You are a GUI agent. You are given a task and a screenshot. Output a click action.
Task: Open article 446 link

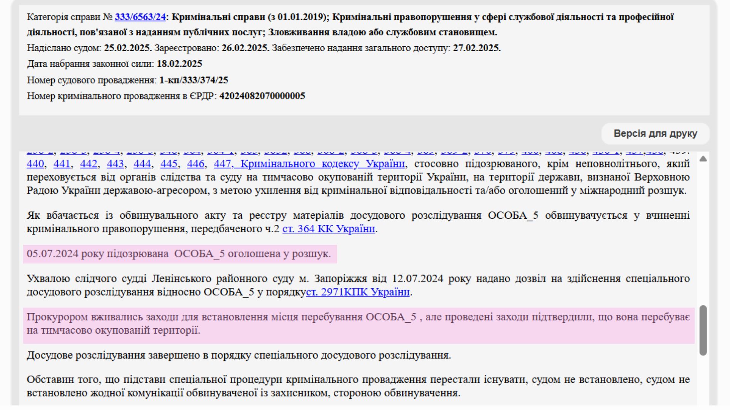point(195,164)
